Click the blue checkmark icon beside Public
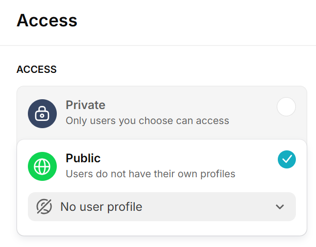The width and height of the screenshot is (316, 247). click(x=287, y=159)
